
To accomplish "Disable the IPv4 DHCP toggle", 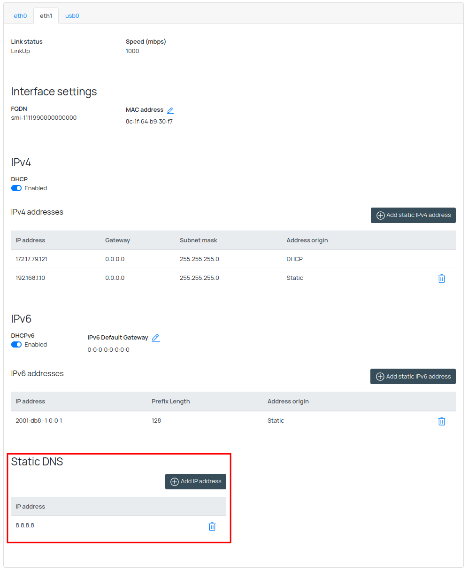I will [x=16, y=188].
